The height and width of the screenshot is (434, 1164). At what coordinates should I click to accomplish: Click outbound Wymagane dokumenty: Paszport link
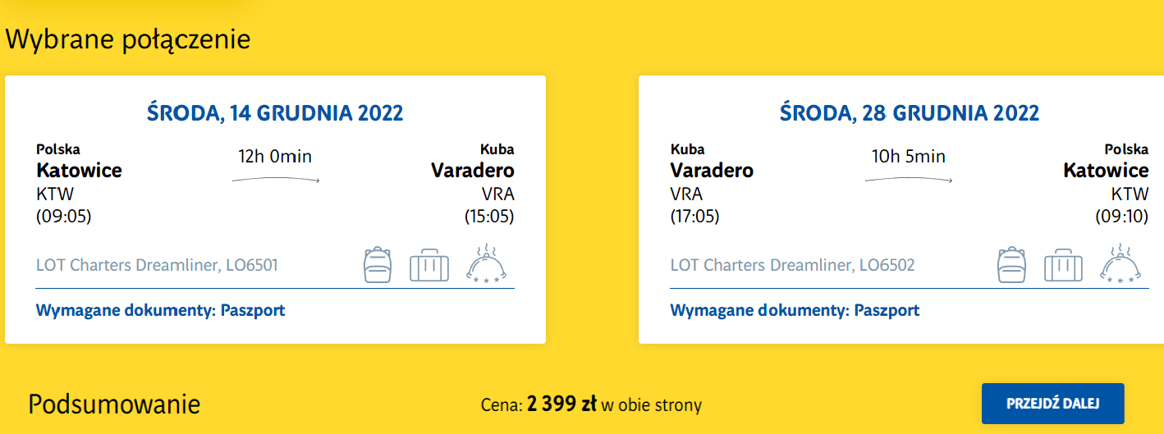pos(161,311)
